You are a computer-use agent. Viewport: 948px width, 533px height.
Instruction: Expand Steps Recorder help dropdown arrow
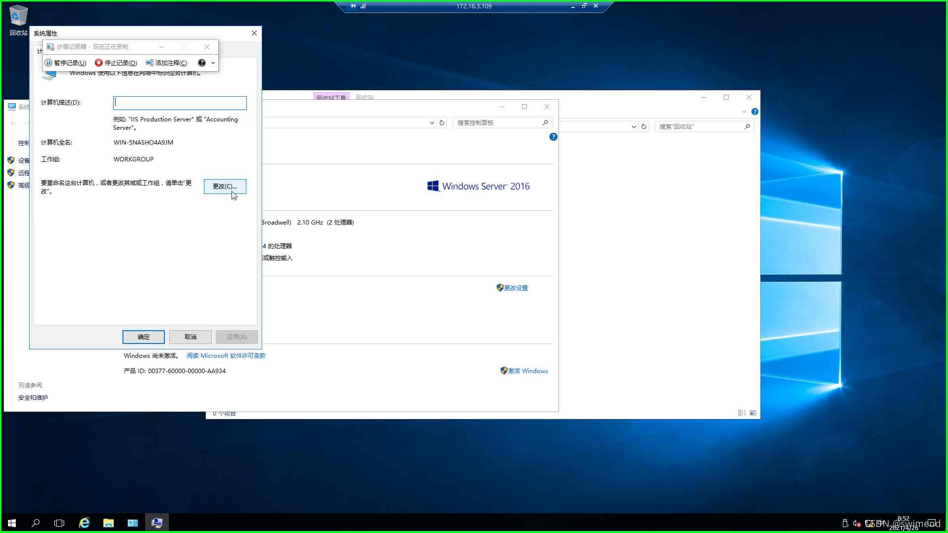point(213,63)
